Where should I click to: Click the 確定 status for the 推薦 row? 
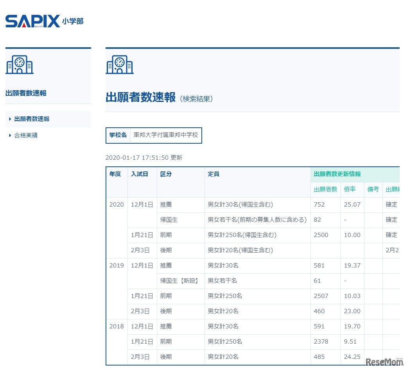[x=391, y=204]
